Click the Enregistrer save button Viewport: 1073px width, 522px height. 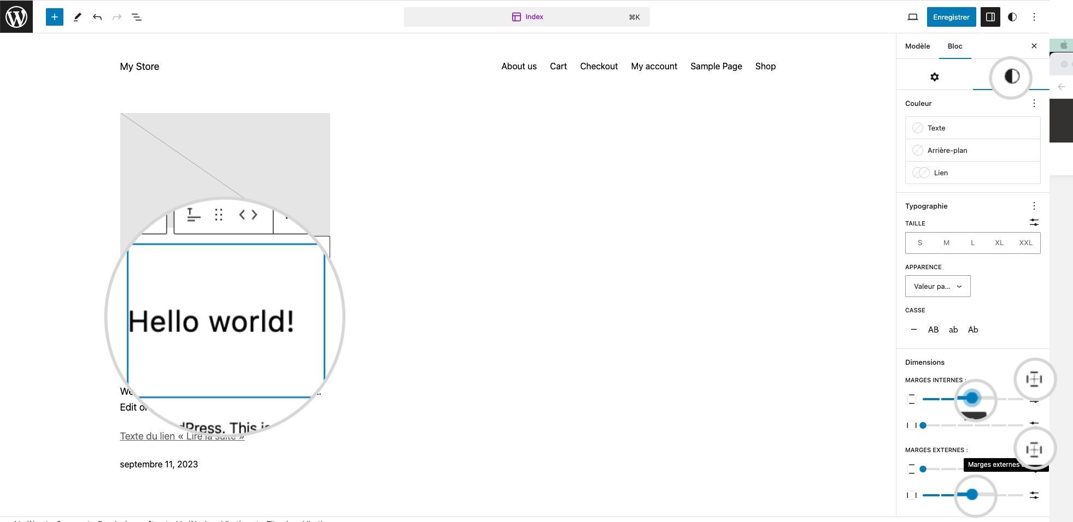point(951,17)
